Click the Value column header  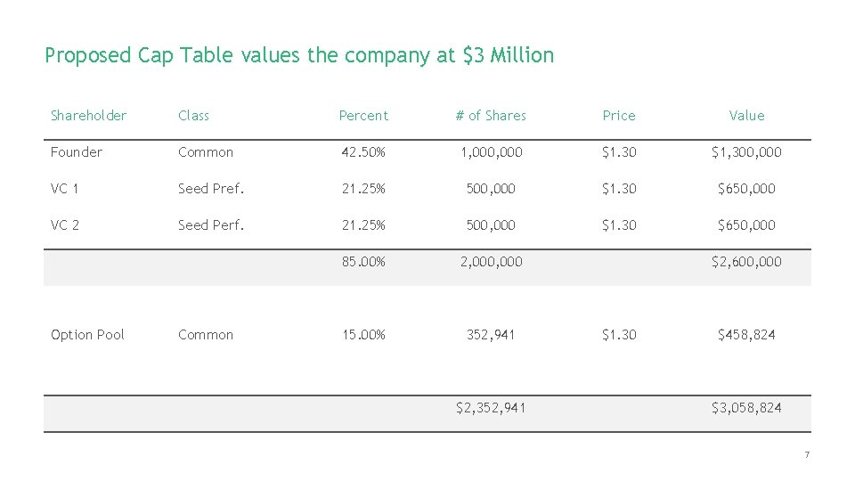click(746, 116)
